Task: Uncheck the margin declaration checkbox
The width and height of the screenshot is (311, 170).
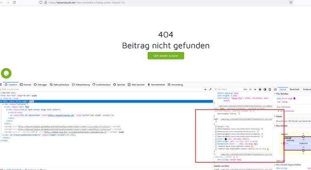Action: pos(216,127)
